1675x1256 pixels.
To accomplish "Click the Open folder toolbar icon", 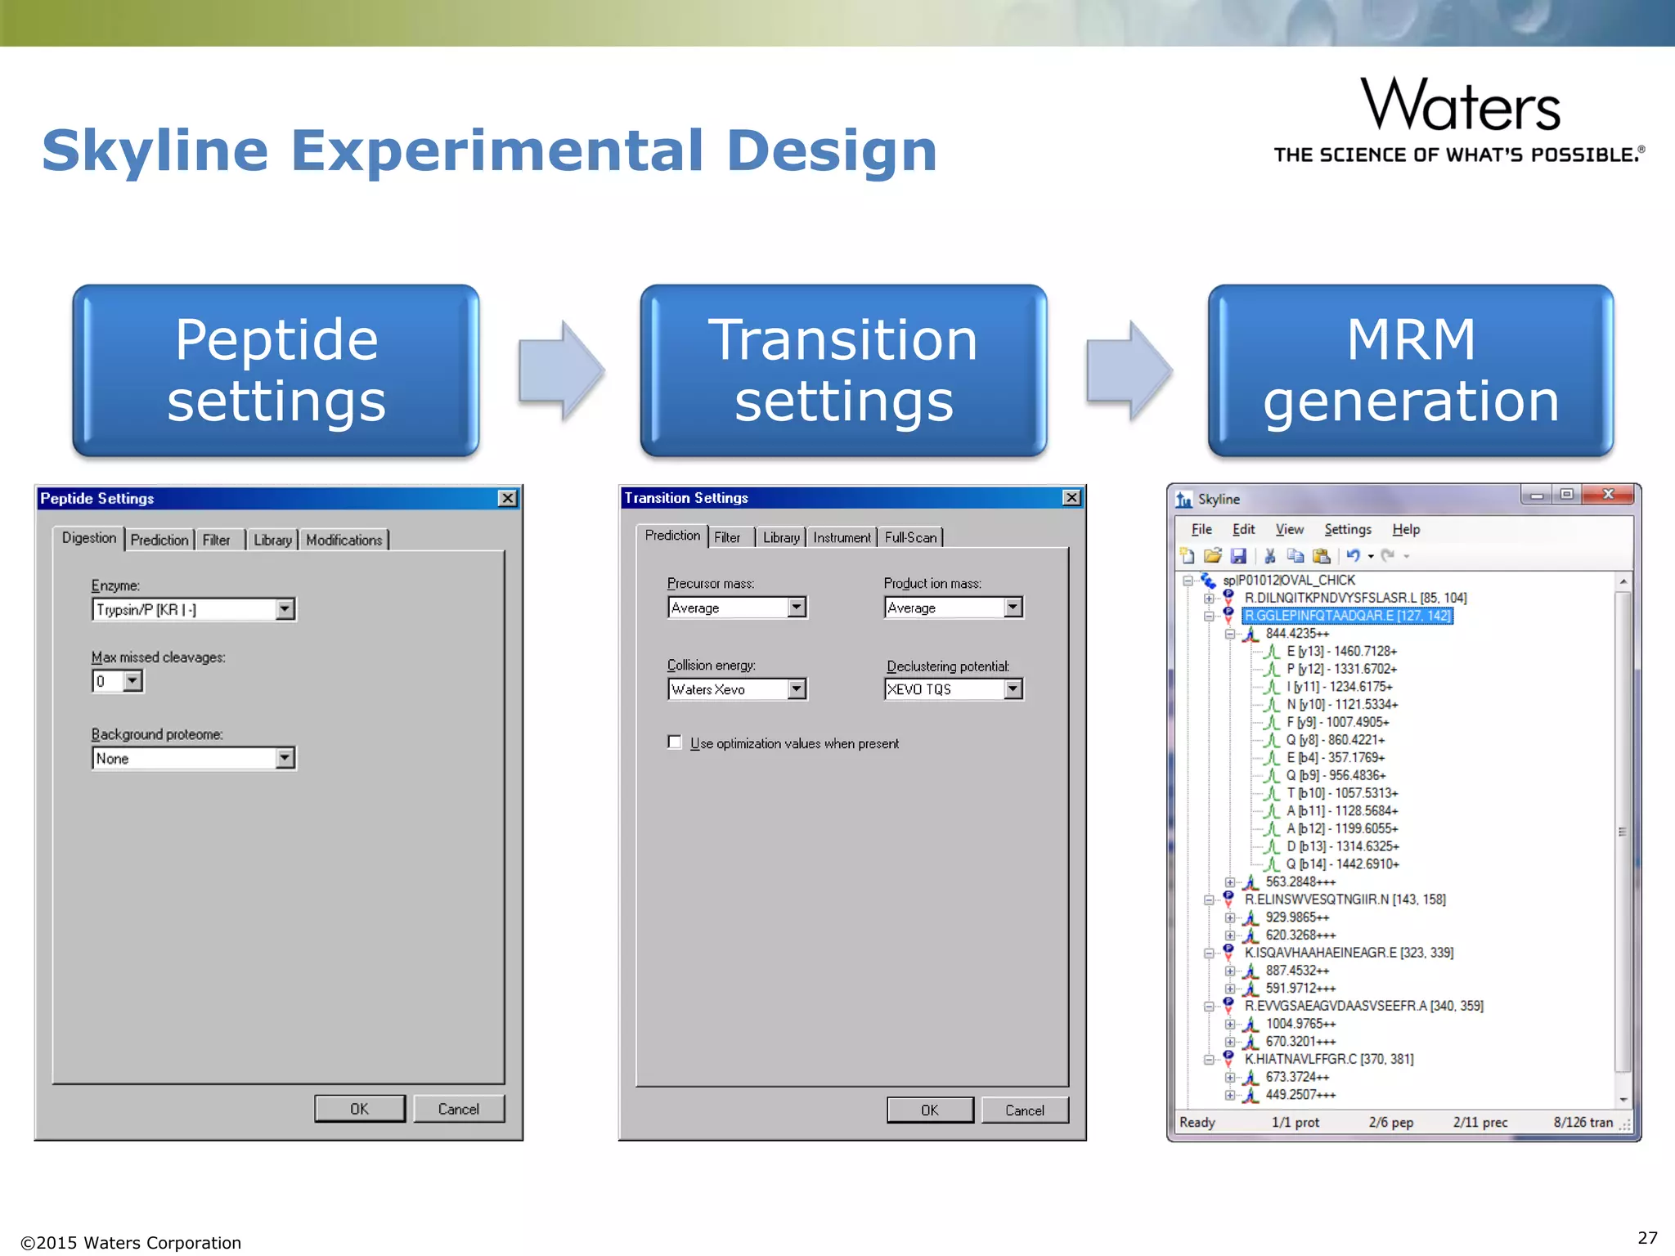I will pos(1213,556).
